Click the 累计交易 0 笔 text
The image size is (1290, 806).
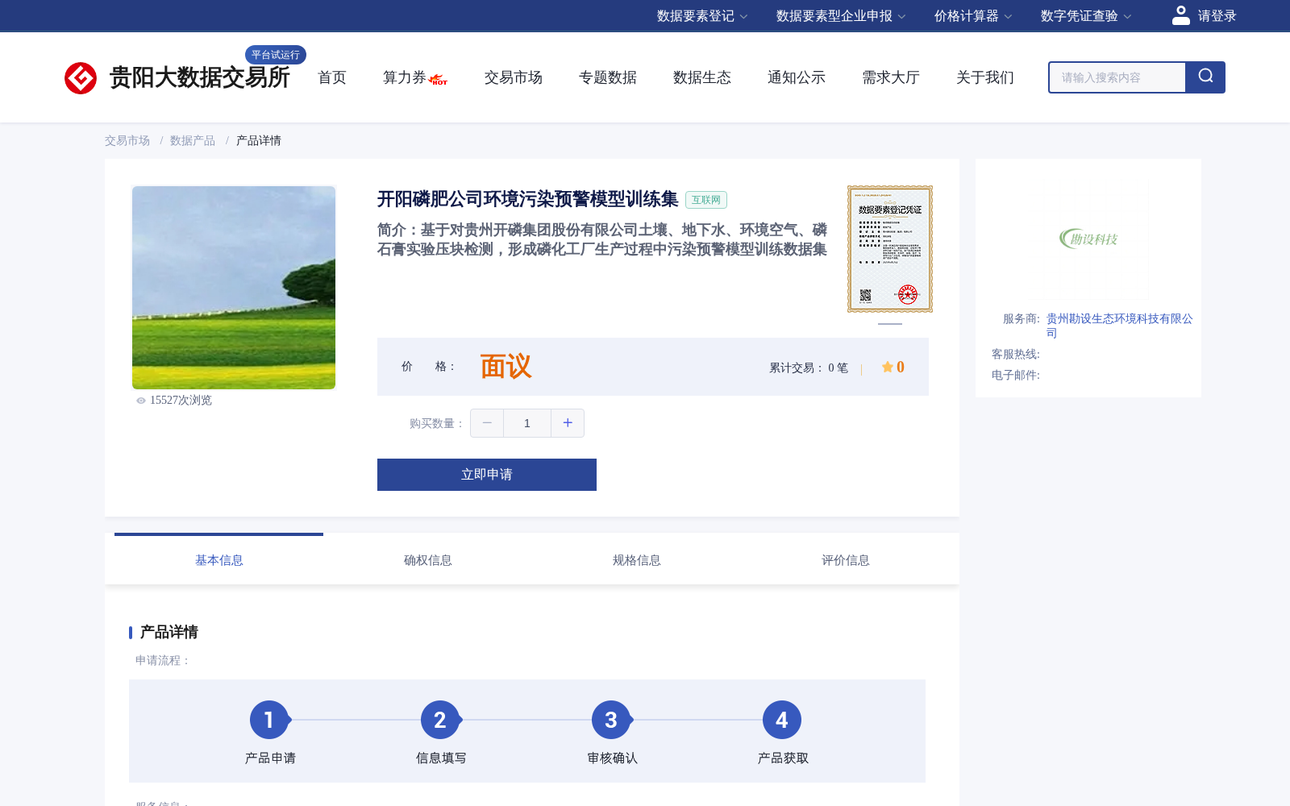click(x=809, y=368)
